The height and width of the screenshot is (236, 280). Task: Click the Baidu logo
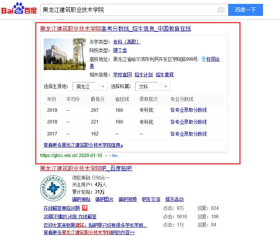[19, 9]
